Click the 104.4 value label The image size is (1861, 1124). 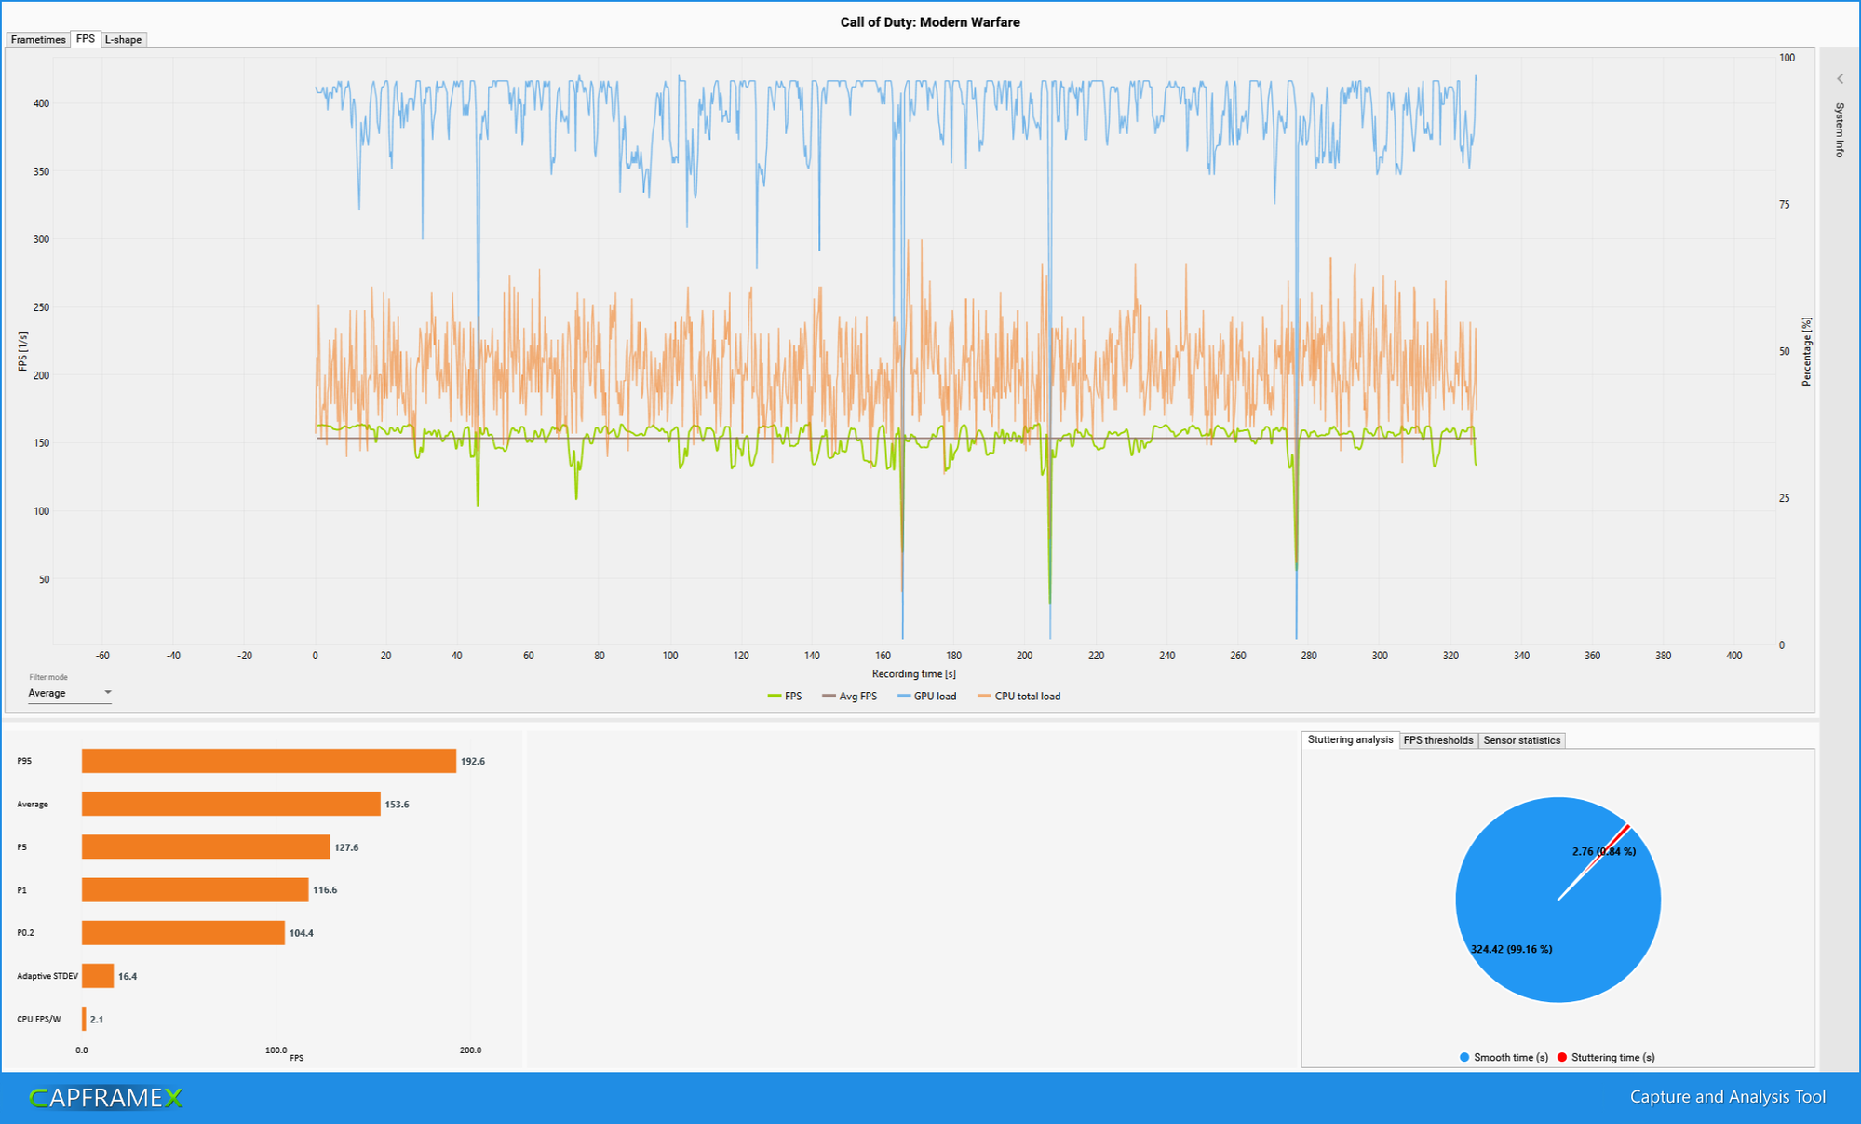tap(302, 933)
